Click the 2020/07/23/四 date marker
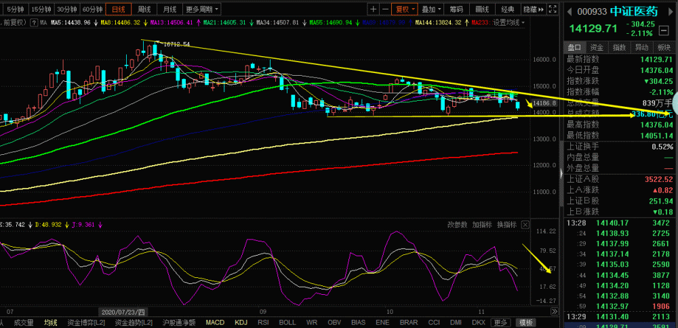Viewport: 678px width, 328px height. click(x=123, y=311)
